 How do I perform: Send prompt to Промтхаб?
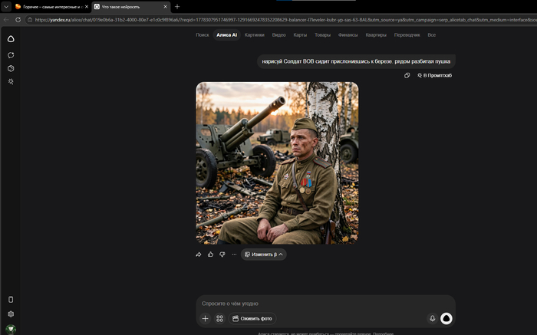point(434,75)
